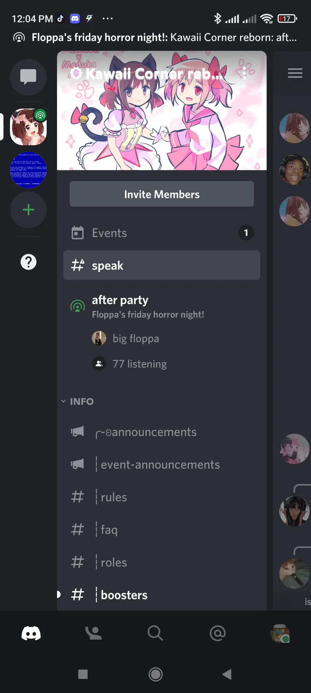This screenshot has height=693, width=311.
Task: Select the blue screen server icon
Action: click(28, 170)
